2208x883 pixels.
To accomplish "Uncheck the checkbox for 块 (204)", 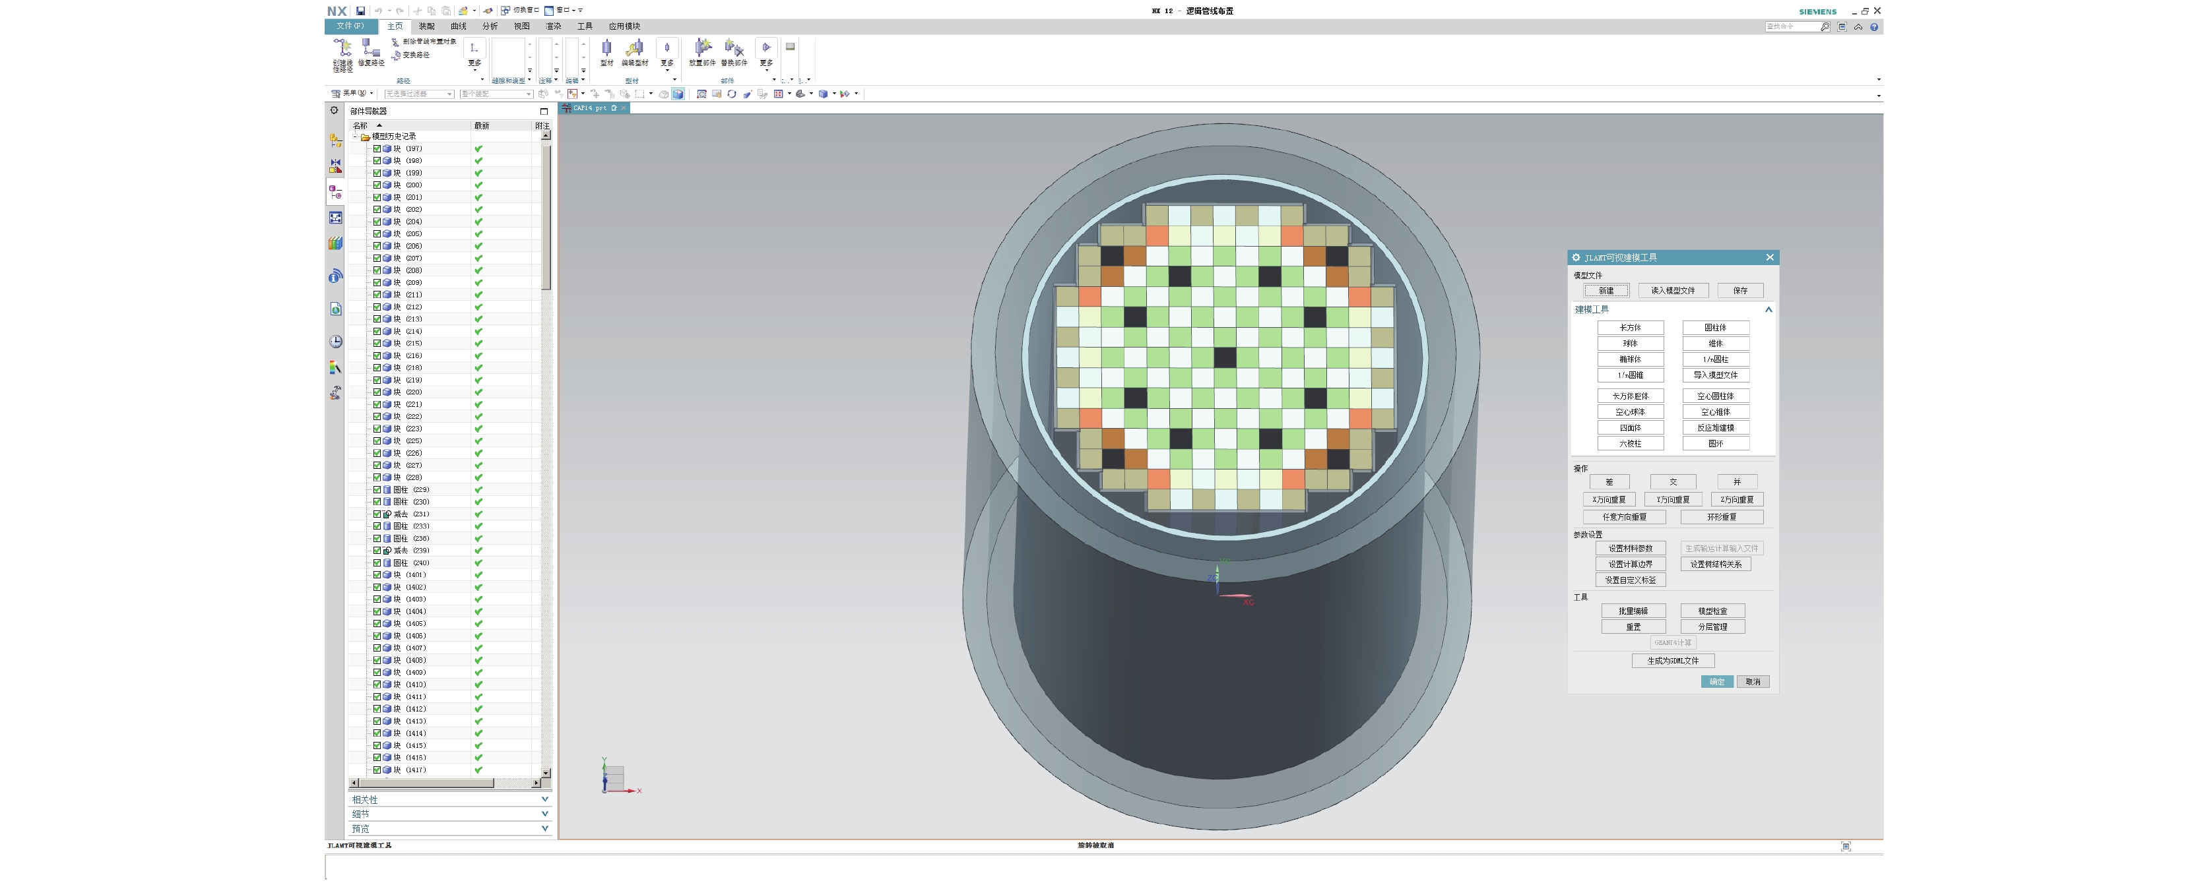I will pos(376,222).
